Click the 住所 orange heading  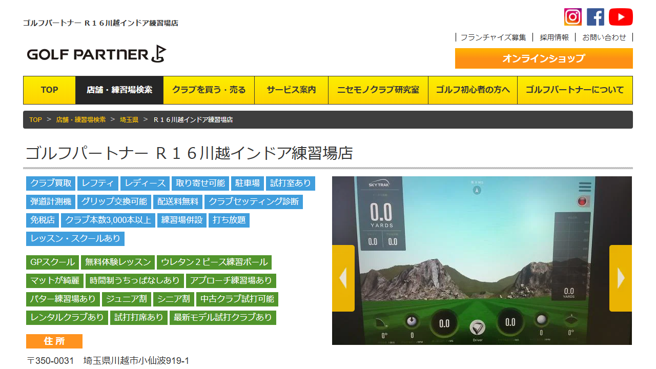point(54,341)
